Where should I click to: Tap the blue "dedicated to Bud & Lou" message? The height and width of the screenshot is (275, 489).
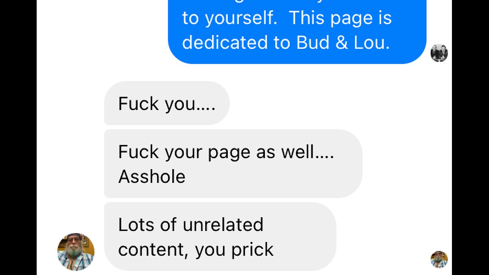click(297, 31)
